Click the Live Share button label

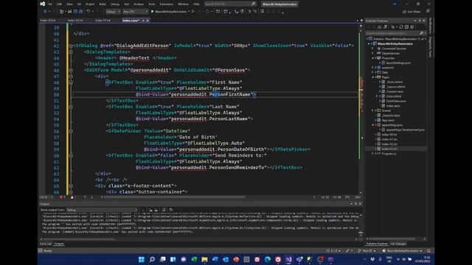[414, 12]
